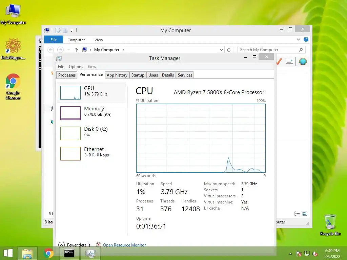Open the Google Chrome desktop shortcut

(13, 87)
